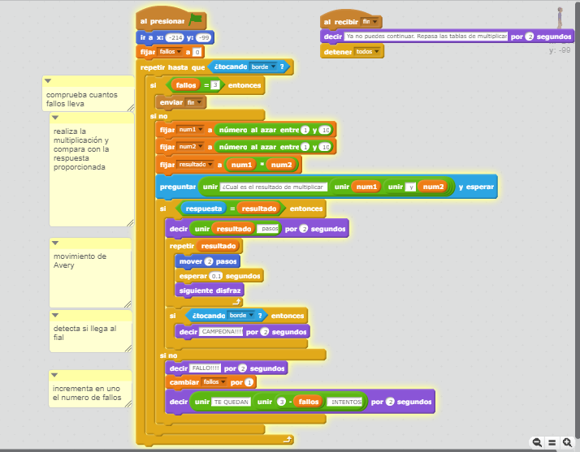
Task: Click the green flag on the hat block
Action: pos(196,20)
